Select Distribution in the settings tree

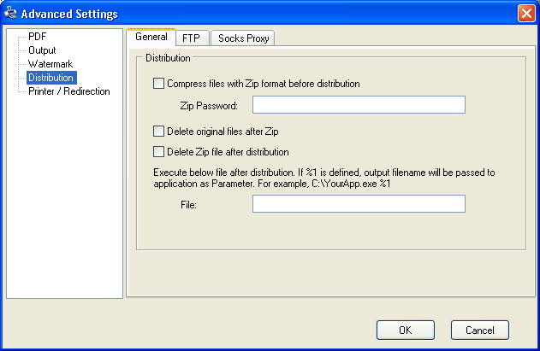51,78
